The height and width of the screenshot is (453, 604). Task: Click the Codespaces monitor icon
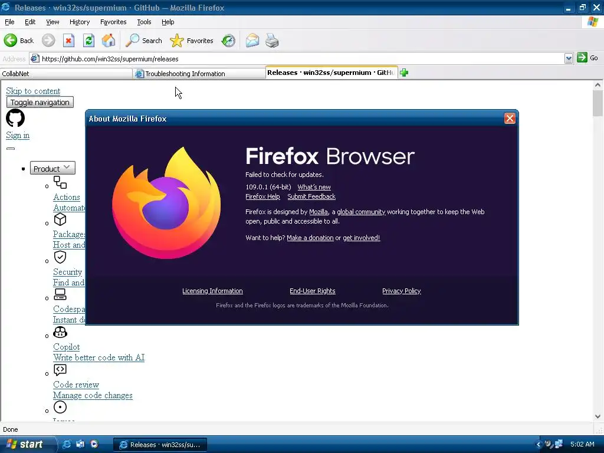[60, 294]
